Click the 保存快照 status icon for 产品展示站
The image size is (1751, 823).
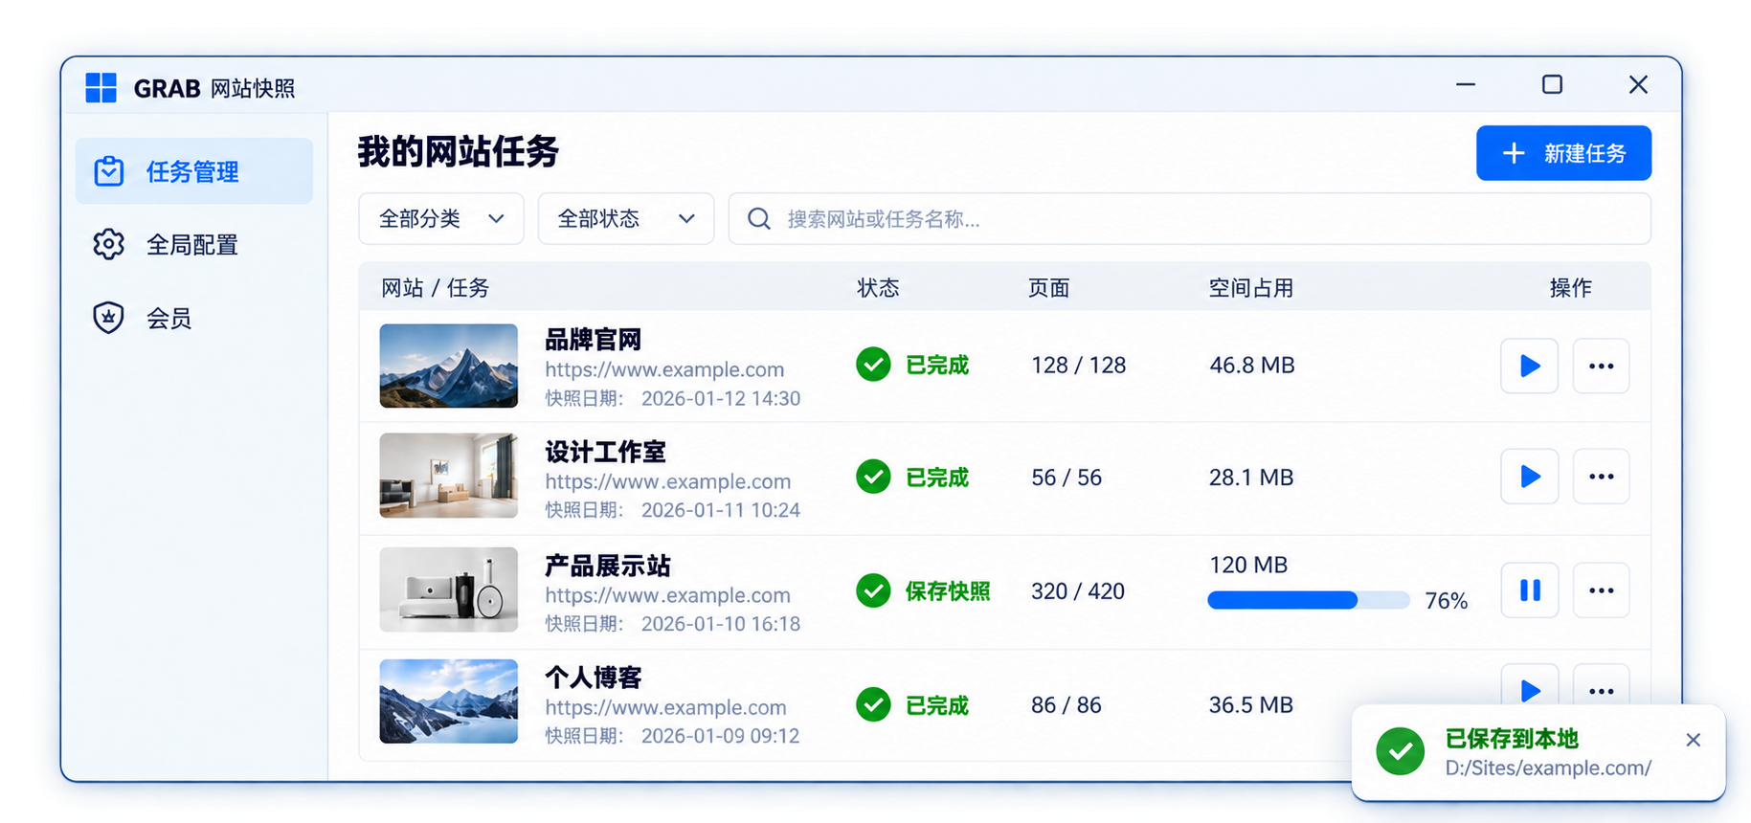[x=873, y=590]
